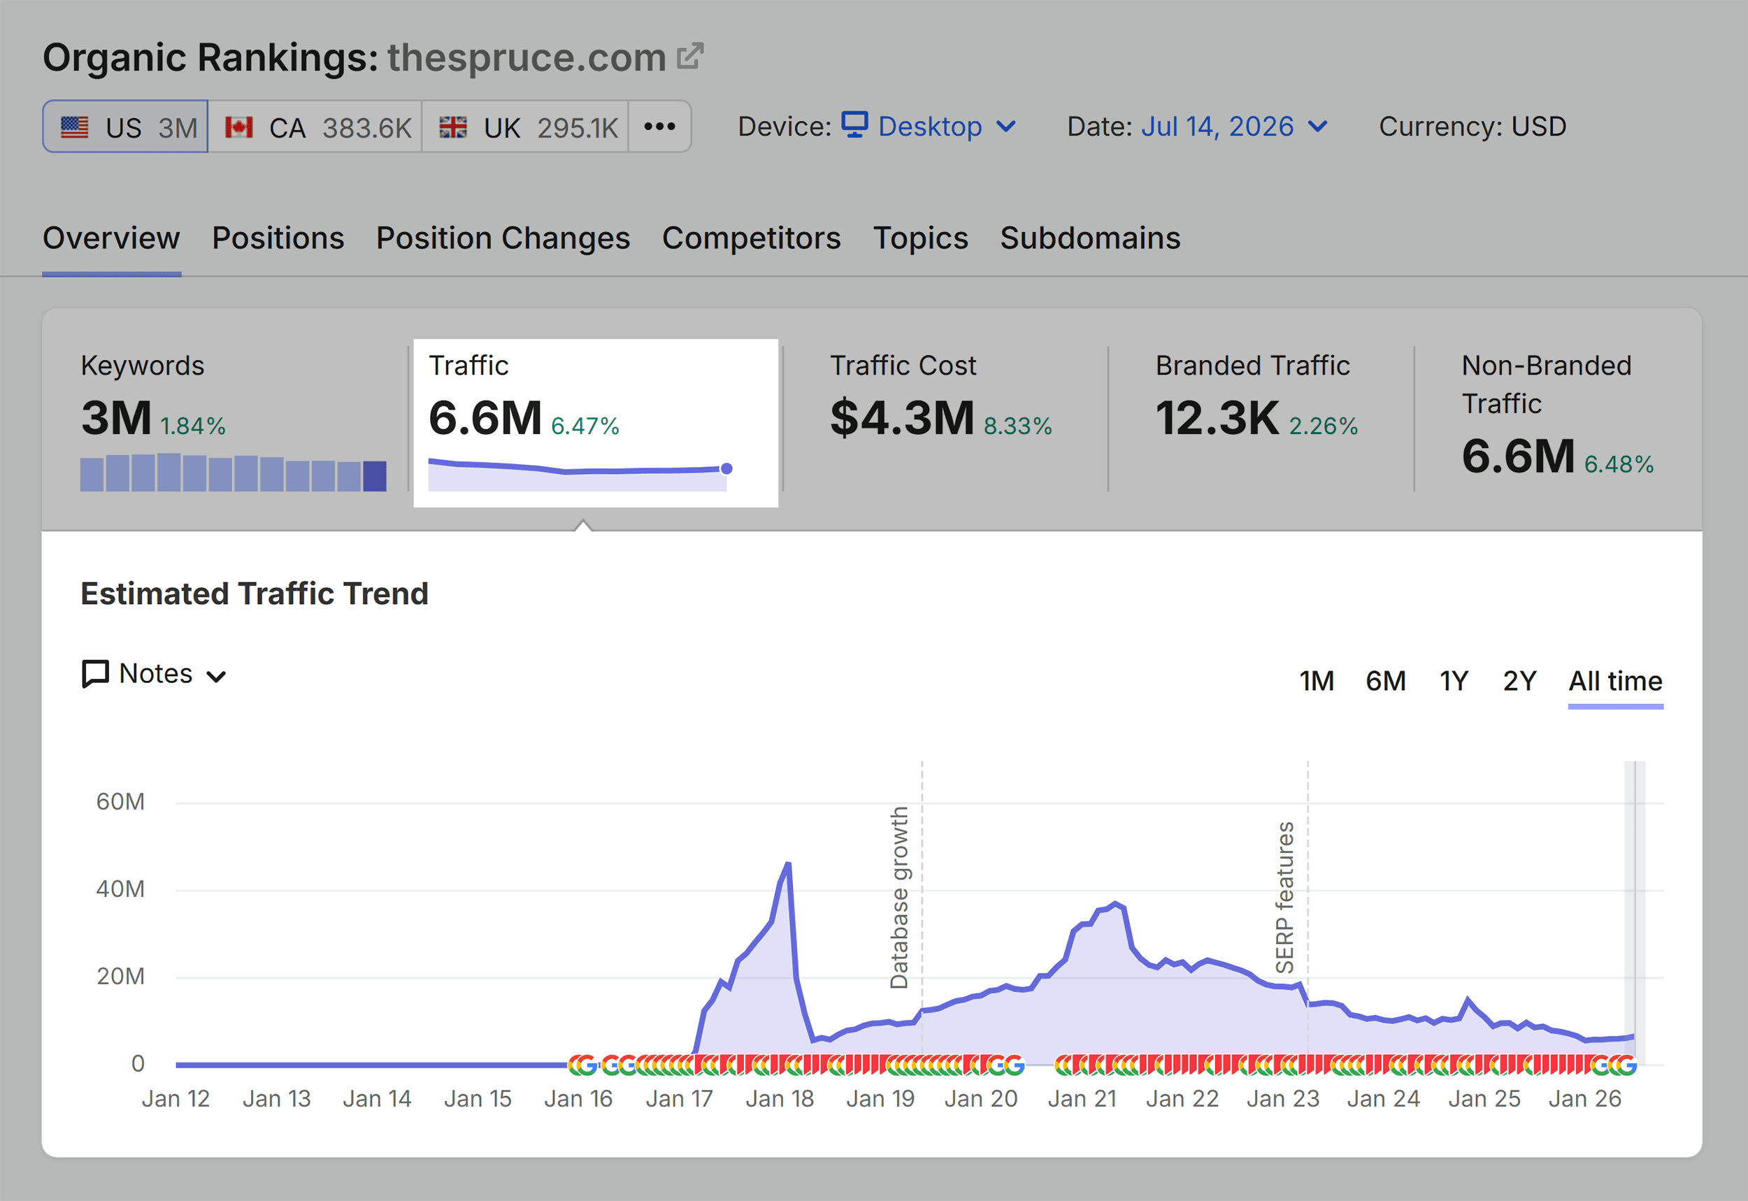The width and height of the screenshot is (1748, 1201).
Task: Go to the Overview tab
Action: pyautogui.click(x=111, y=238)
